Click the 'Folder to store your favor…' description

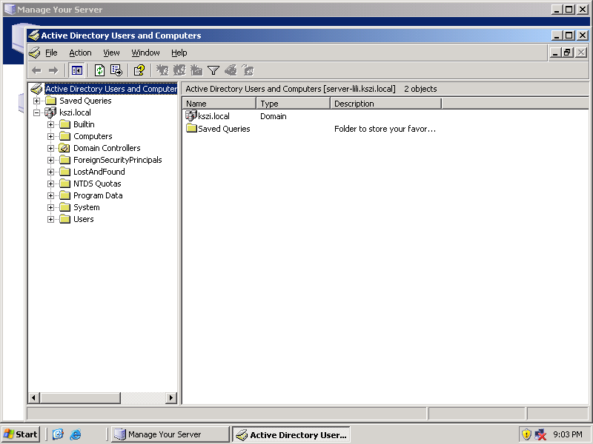(385, 129)
